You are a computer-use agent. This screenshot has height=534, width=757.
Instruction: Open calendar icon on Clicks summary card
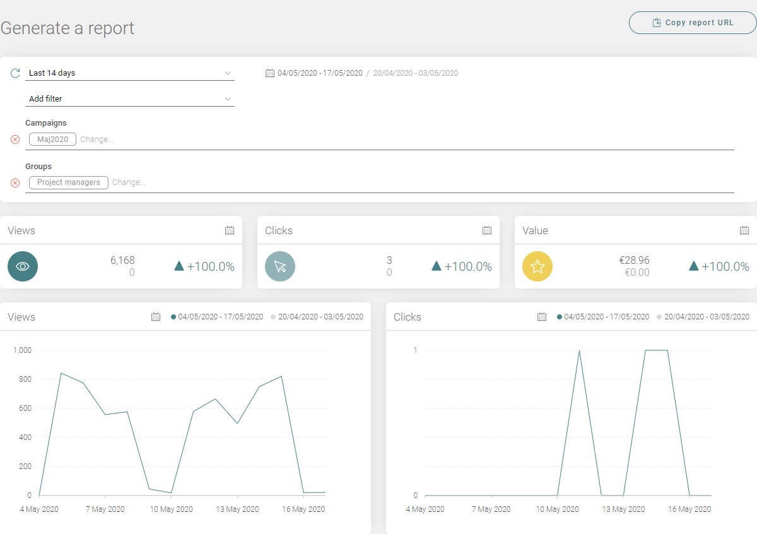coord(487,230)
